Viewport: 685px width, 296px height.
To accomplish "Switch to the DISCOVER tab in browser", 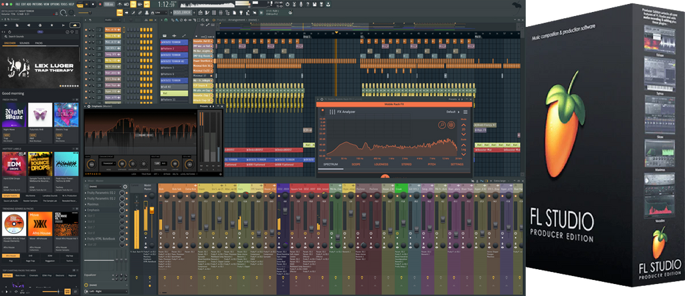I will click(x=9, y=44).
